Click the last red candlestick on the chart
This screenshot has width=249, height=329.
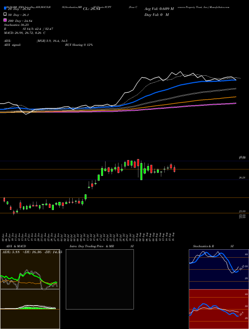[x=174, y=169]
